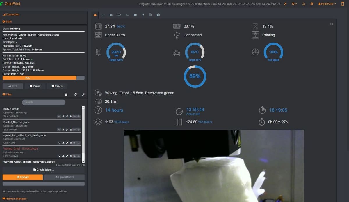
Task: Delete Waving_Groot_15.5cm.gcode
Action: 70,156
